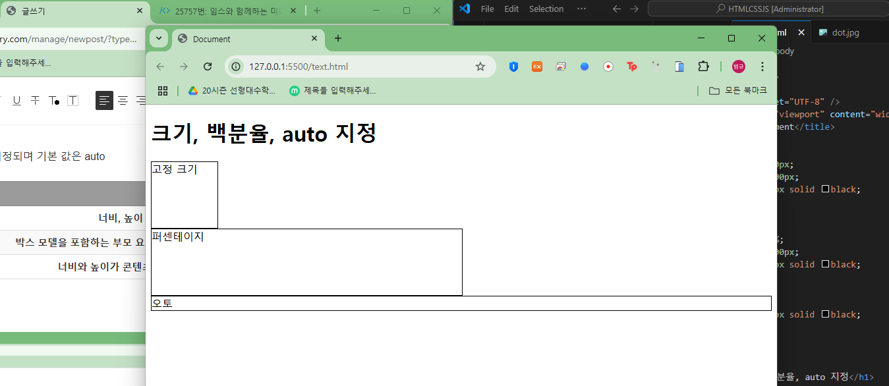The height and width of the screenshot is (386, 889).
Task: Apply strikethrough in the blog editor
Action: click(x=35, y=101)
